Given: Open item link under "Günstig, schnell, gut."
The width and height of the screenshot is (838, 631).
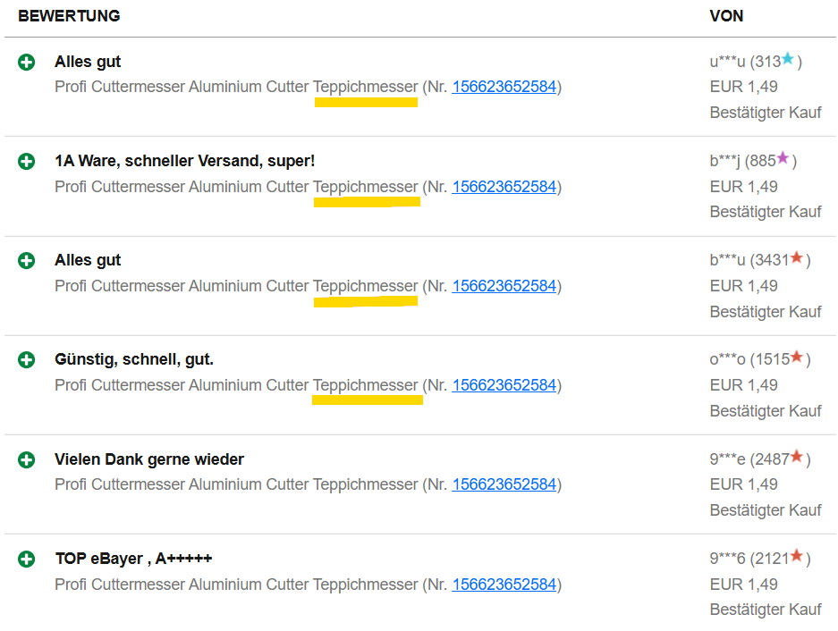Looking at the screenshot, I should pyautogui.click(x=504, y=385).
